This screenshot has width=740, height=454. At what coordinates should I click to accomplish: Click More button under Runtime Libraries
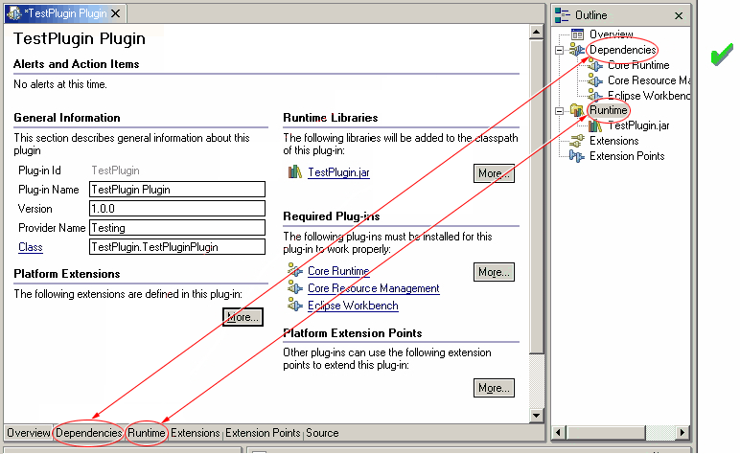click(x=494, y=173)
